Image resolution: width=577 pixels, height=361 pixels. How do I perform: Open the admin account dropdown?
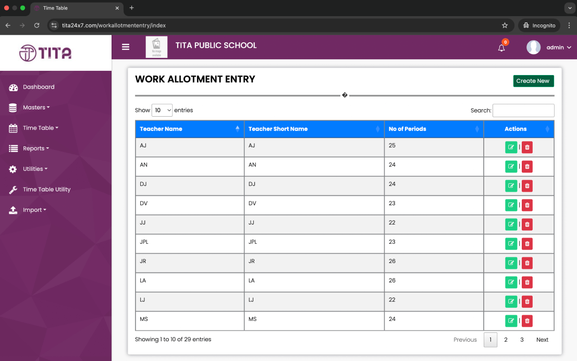[559, 47]
